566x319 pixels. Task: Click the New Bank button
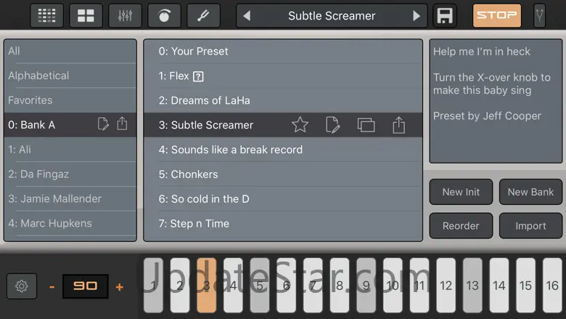(x=530, y=192)
